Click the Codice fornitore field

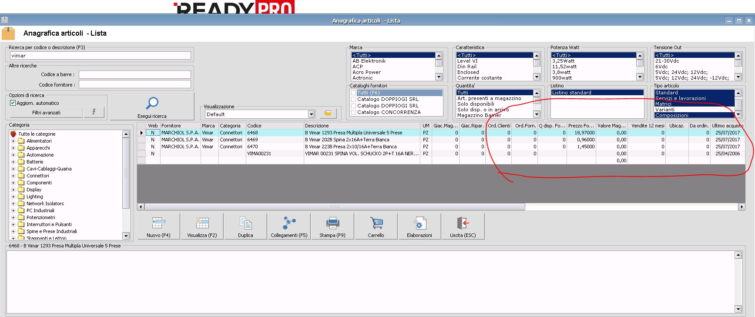point(135,84)
